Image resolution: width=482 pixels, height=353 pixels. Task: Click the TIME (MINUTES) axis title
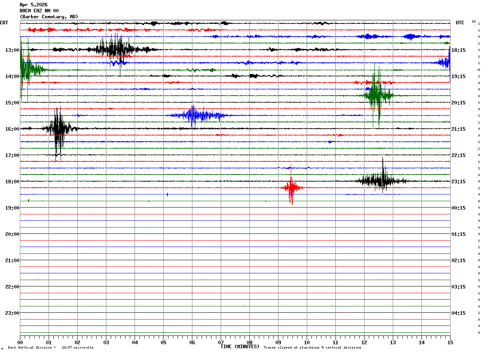pos(240,347)
